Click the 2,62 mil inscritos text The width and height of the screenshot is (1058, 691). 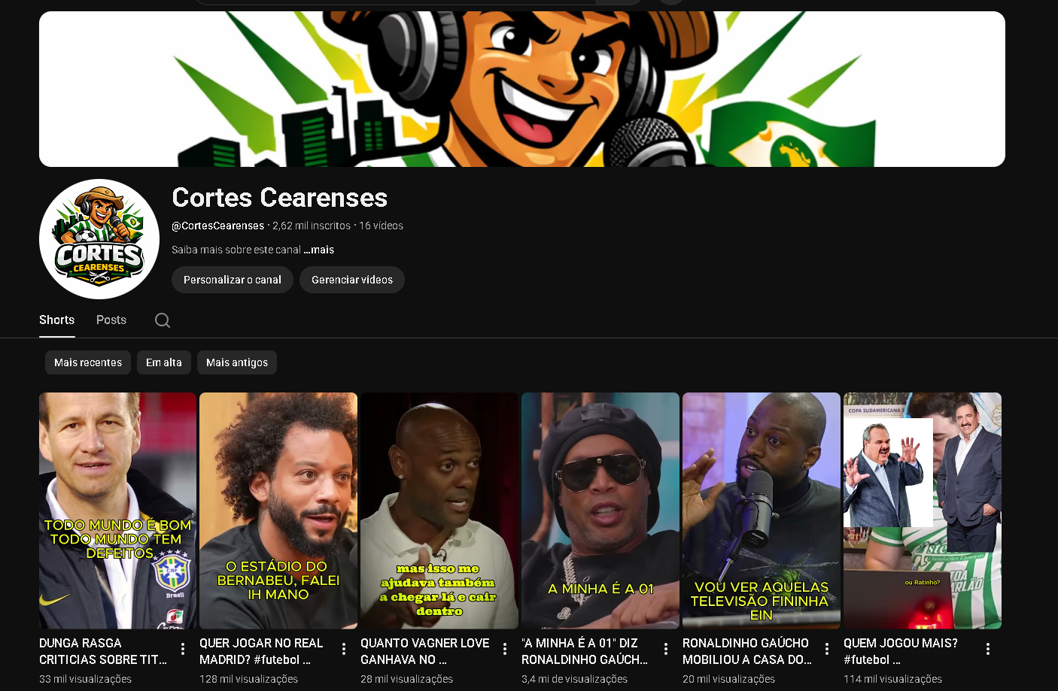click(x=312, y=226)
